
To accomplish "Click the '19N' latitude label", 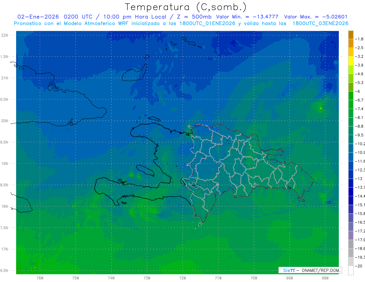I will click(5, 164).
